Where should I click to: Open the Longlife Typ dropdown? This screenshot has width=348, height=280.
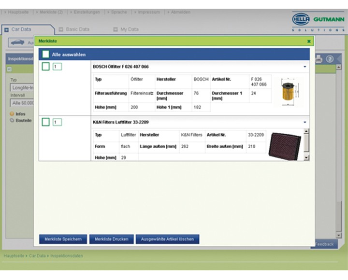point(22,88)
